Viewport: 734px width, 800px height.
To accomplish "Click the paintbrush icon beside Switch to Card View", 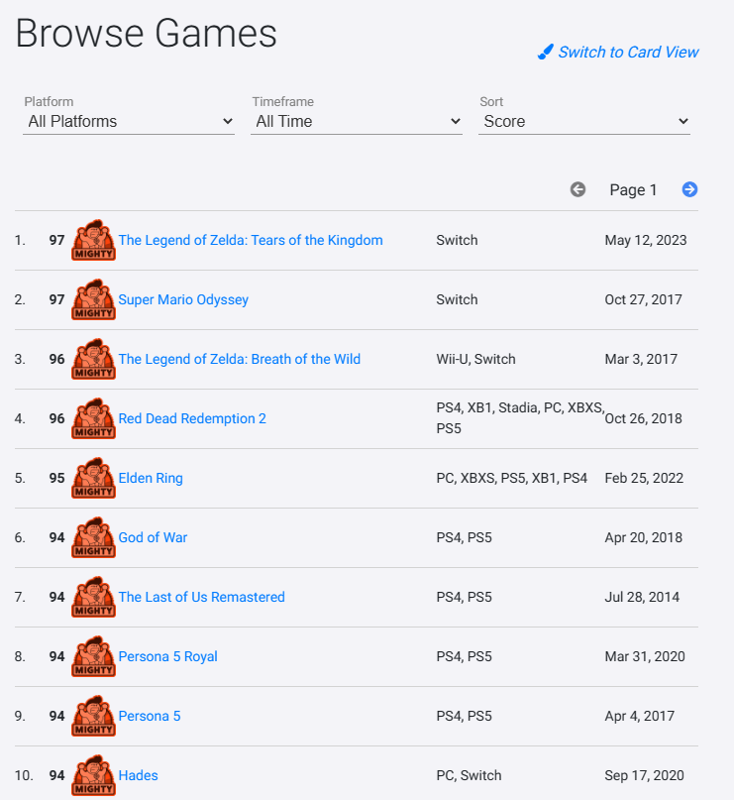I will (x=546, y=52).
